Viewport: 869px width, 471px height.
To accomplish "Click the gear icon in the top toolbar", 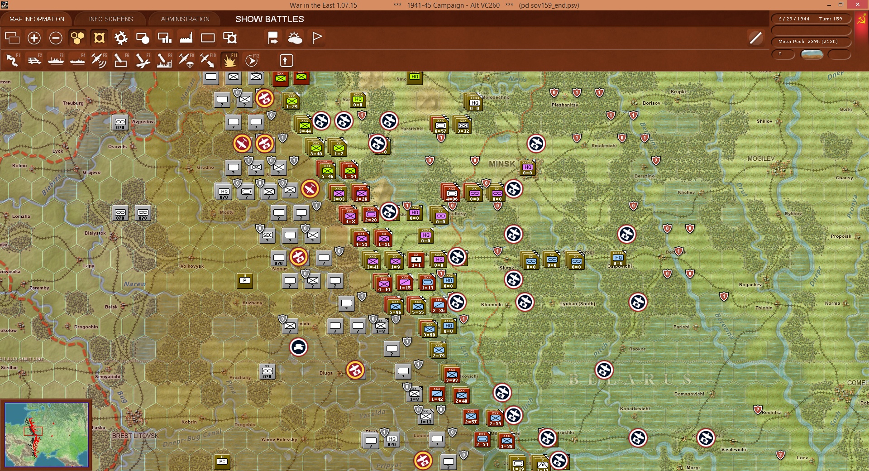I will tap(121, 38).
